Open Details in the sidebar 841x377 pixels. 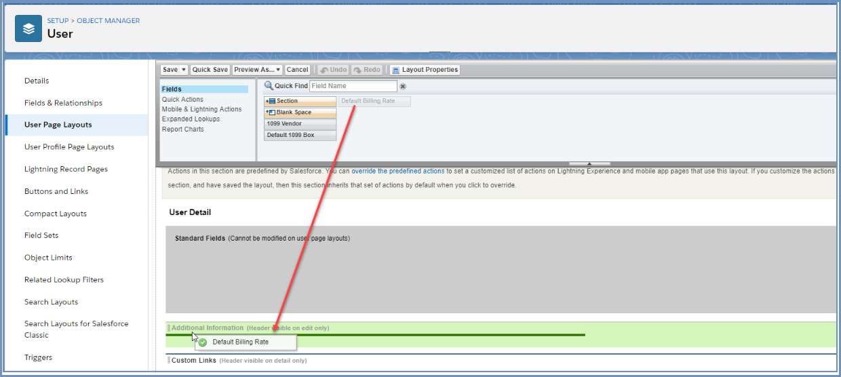coord(37,81)
